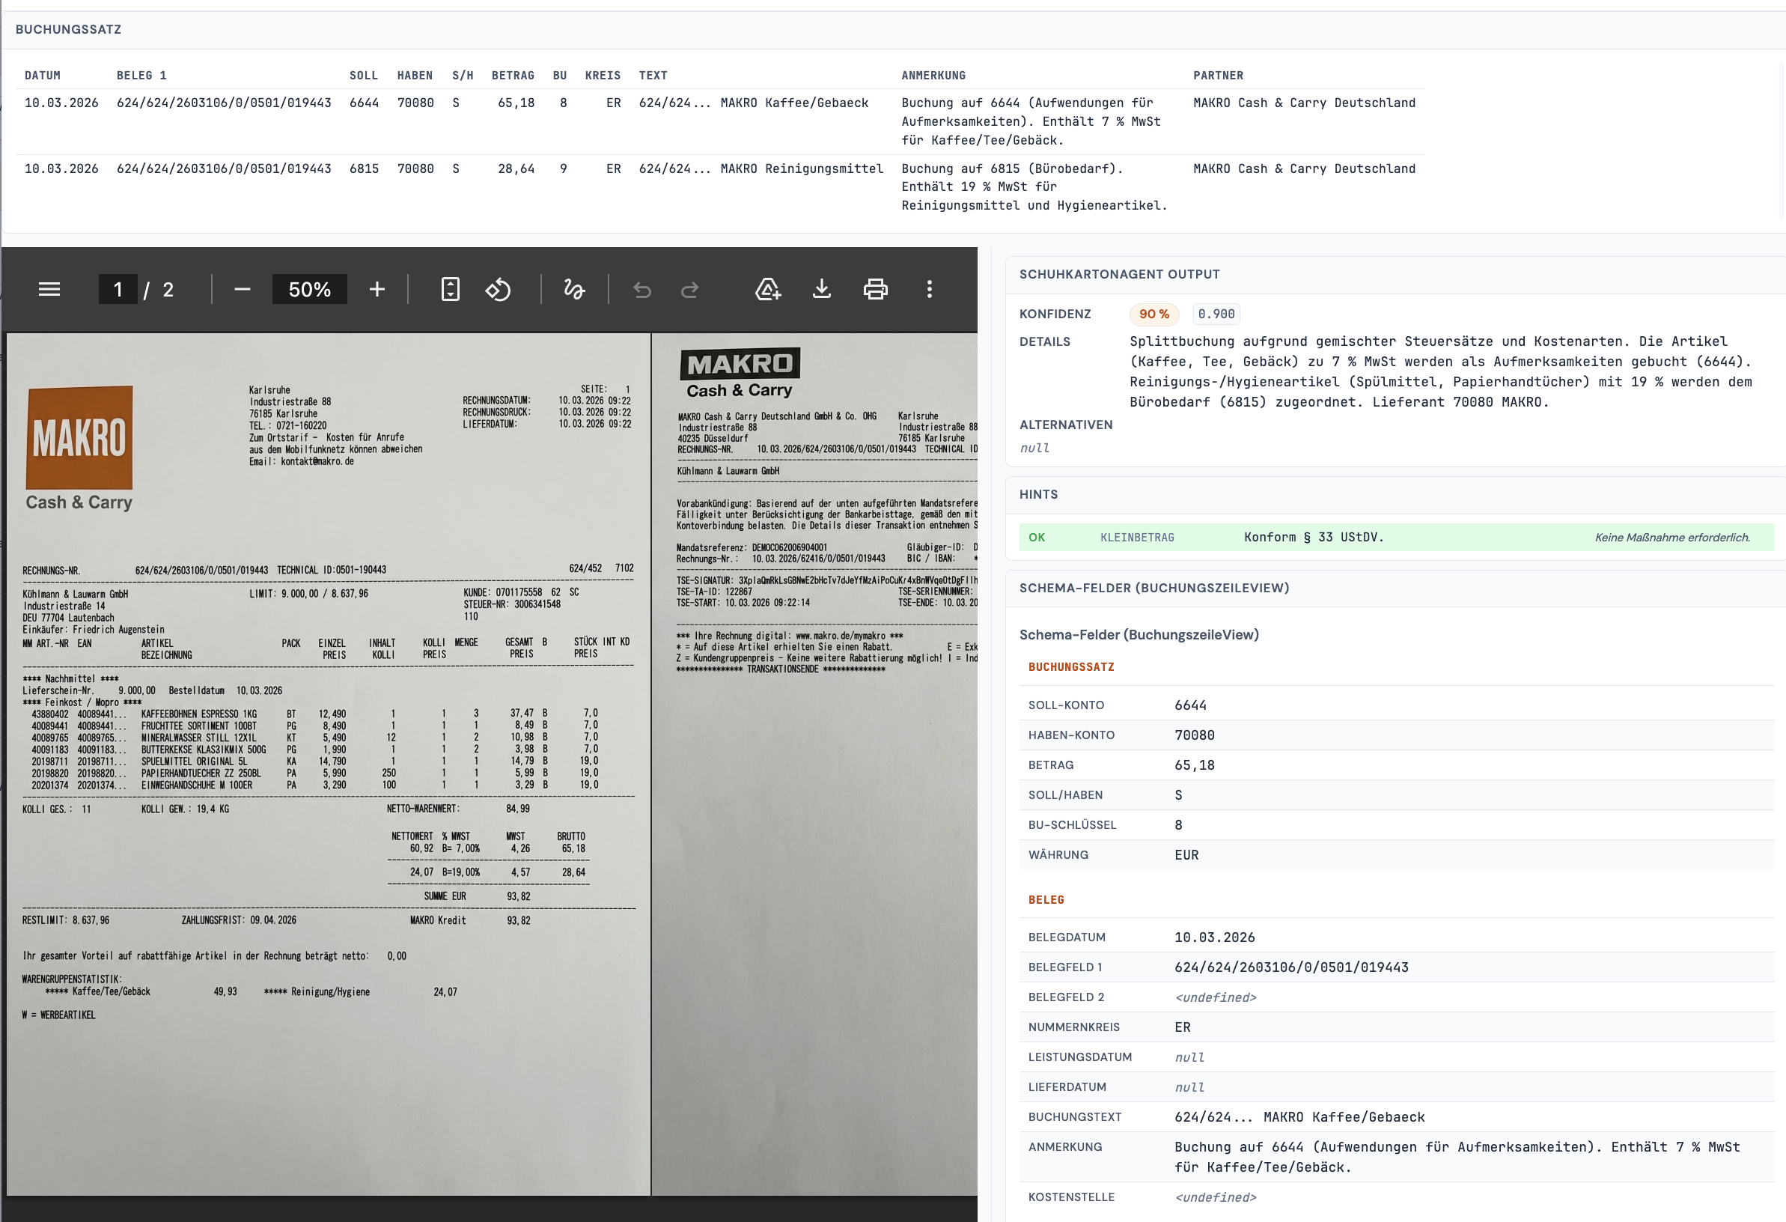Click Soll account 6644 in the table

[364, 103]
